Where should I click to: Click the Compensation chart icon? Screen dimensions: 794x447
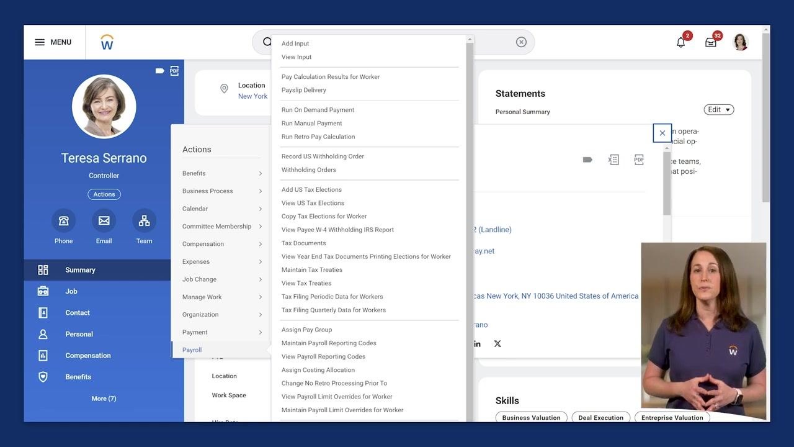43,356
